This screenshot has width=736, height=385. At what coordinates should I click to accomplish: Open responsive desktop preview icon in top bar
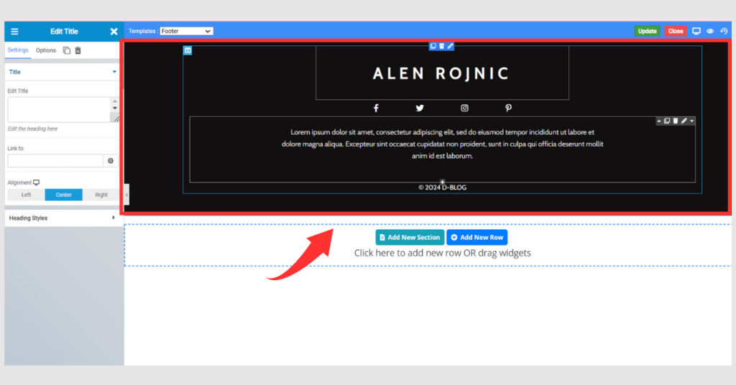pyautogui.click(x=696, y=31)
